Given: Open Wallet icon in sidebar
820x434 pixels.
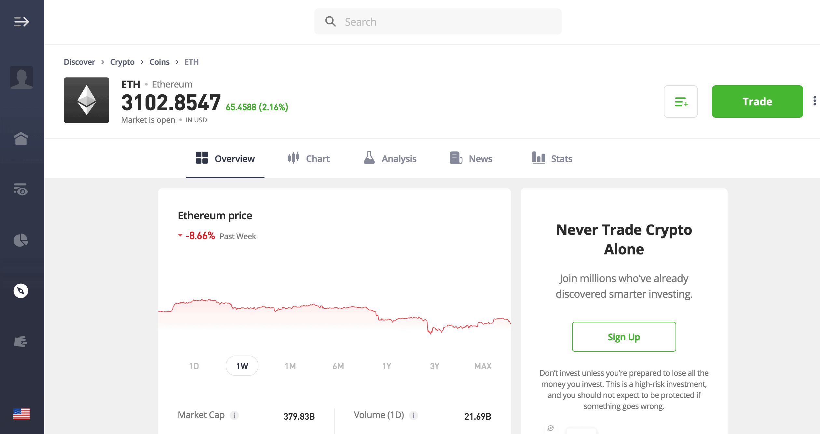Looking at the screenshot, I should [x=21, y=342].
